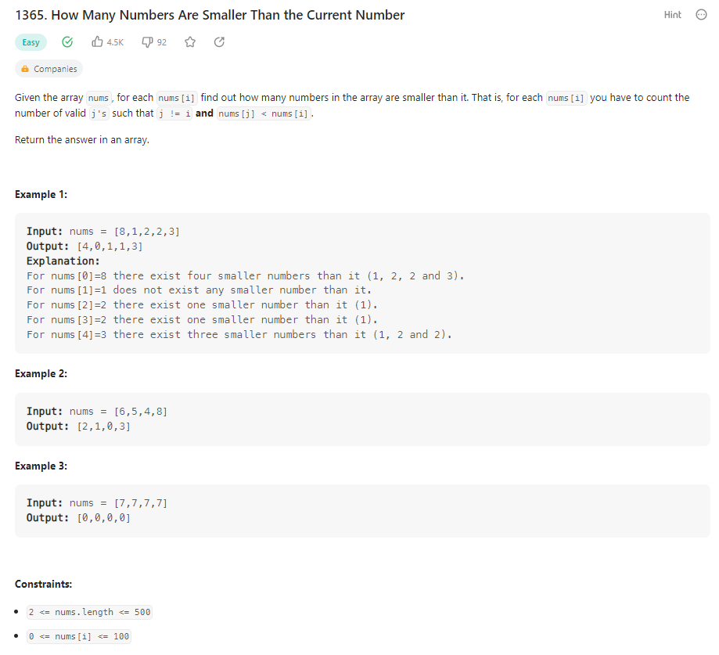Click the orange lock icon in Companies
719x655 pixels.
(25, 69)
